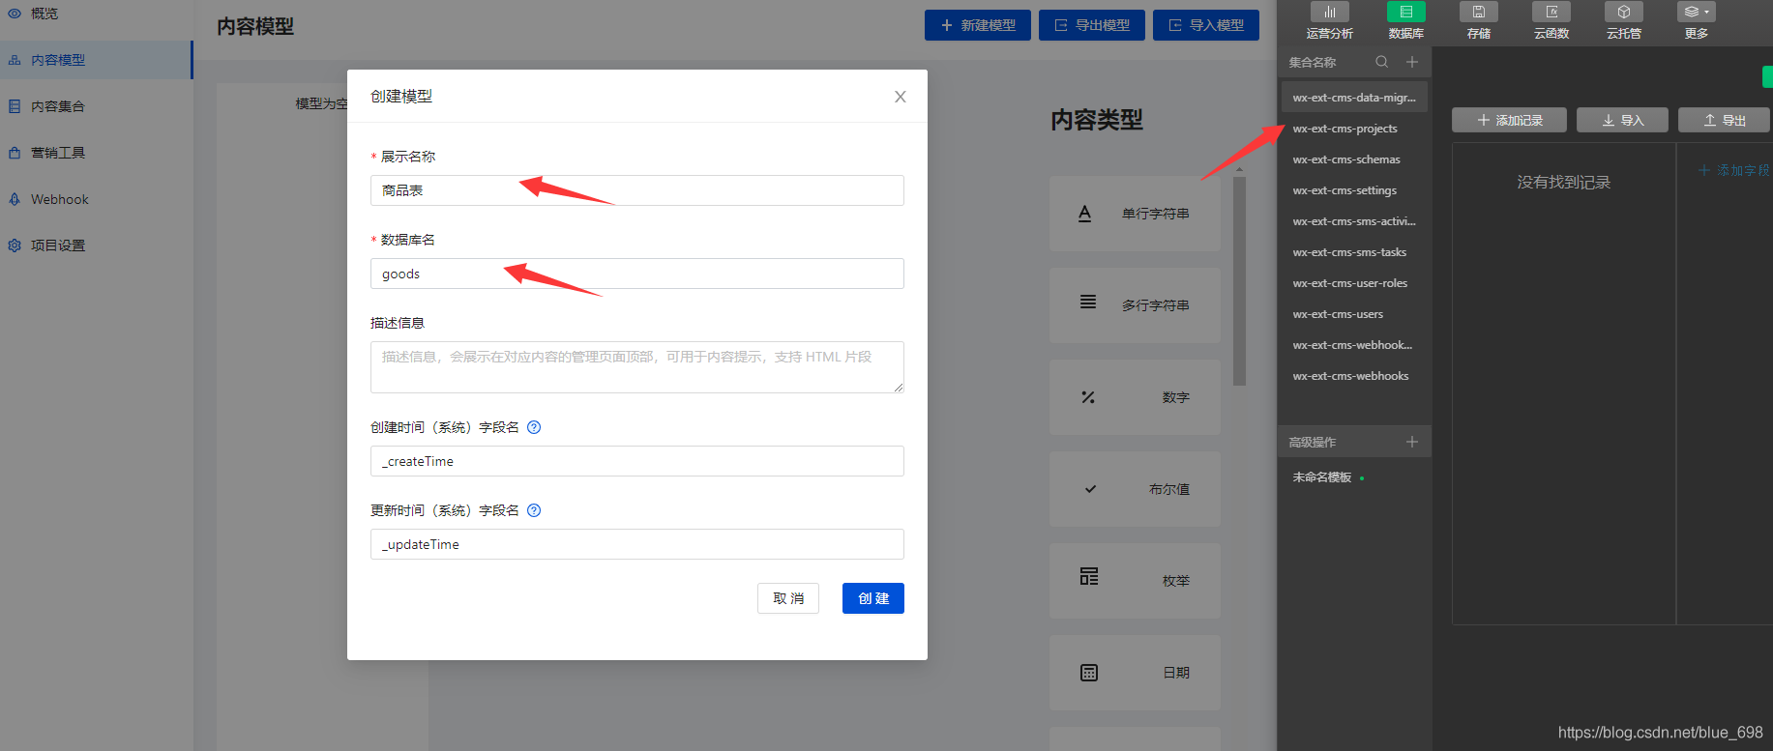
Task: Click the 取消 button
Action: (788, 598)
